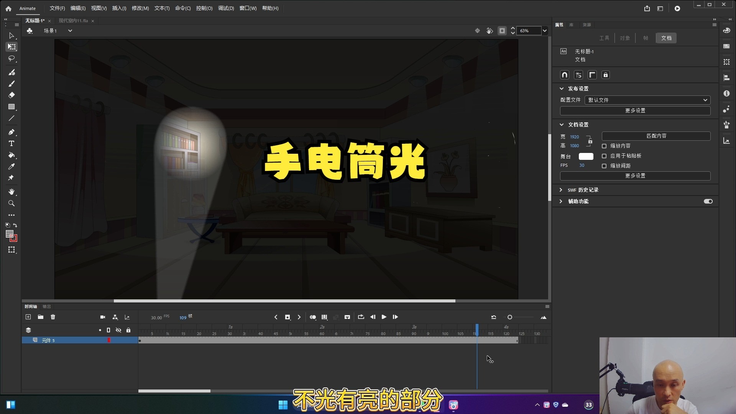Image resolution: width=736 pixels, height=414 pixels.
Task: Check the 缩放内容 checkbox
Action: point(605,146)
